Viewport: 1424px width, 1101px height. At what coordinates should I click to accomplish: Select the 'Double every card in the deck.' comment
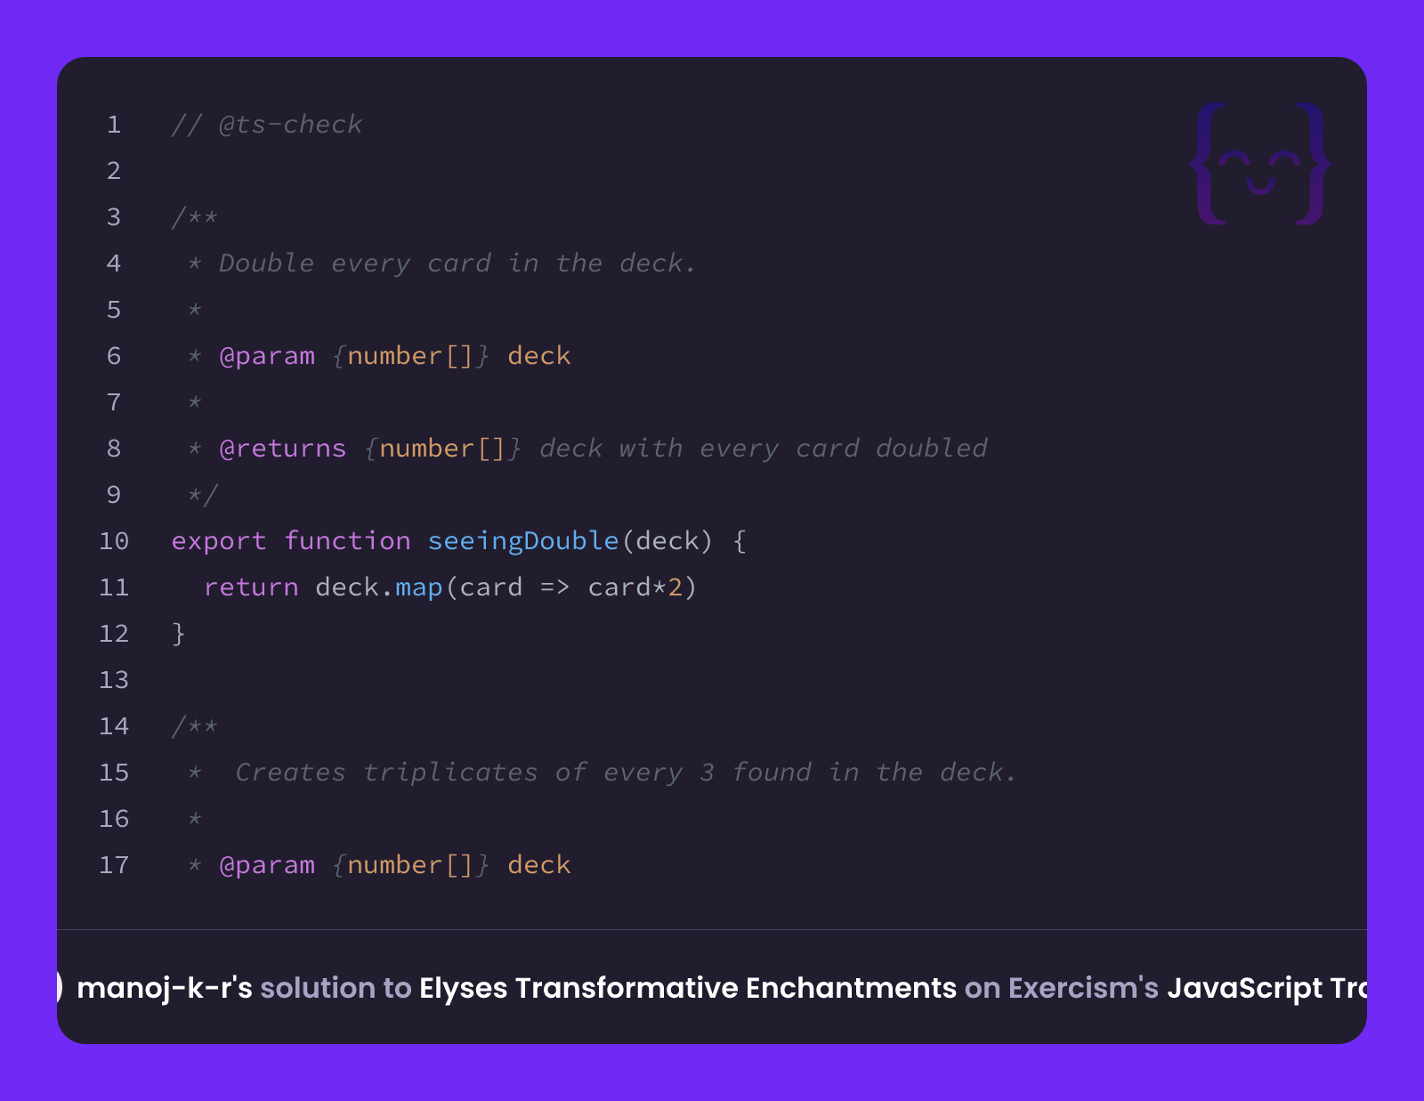(x=457, y=263)
